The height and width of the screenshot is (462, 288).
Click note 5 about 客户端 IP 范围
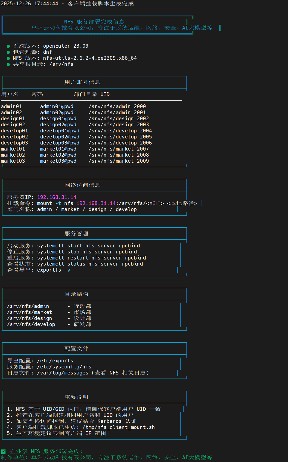click(57, 433)
